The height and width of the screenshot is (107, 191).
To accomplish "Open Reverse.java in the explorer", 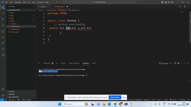I will coord(14,32).
